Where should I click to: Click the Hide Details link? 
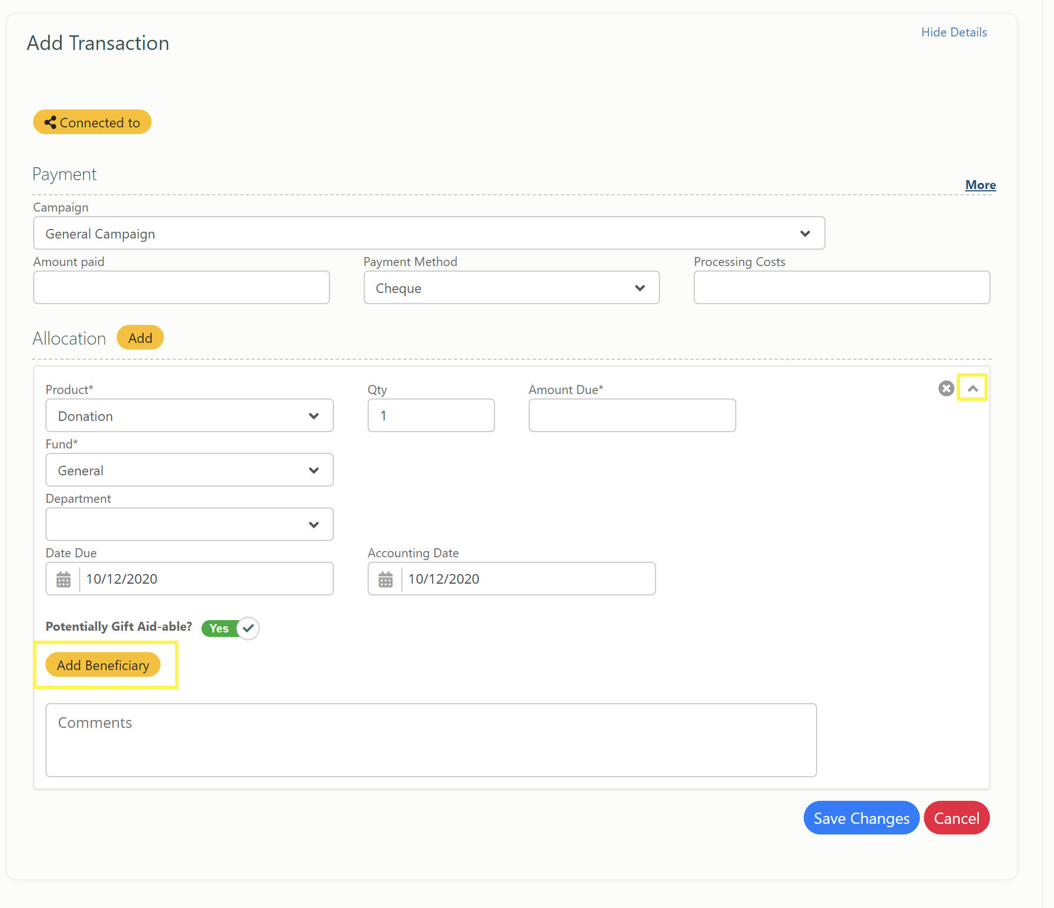point(954,32)
